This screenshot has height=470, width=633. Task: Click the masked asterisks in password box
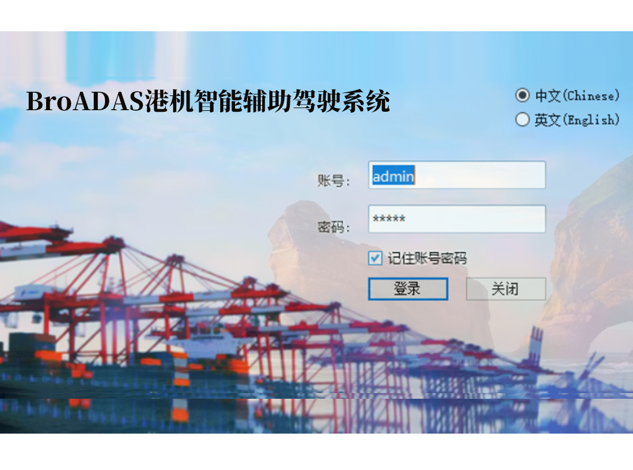[x=389, y=219]
